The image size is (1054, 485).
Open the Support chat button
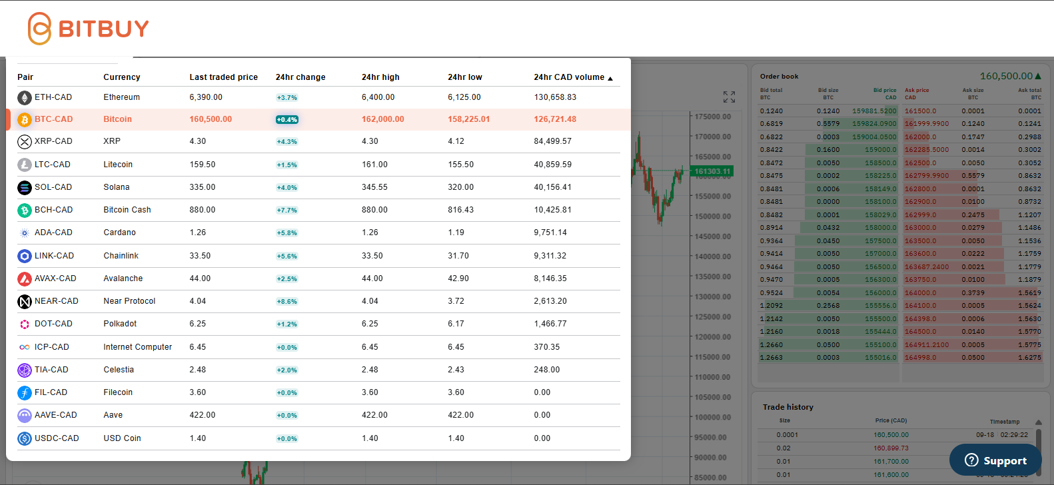(x=995, y=460)
